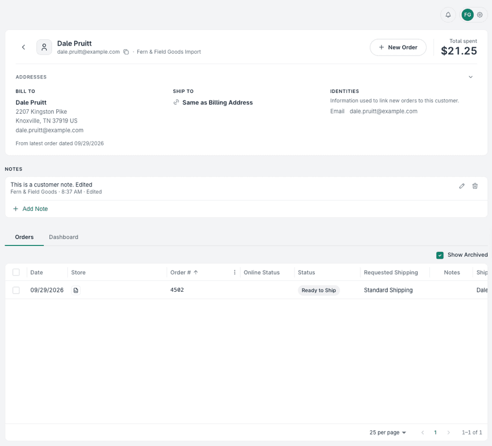Click the 1–1 of 1 pagination count
Viewport: 492px width, 446px height.
point(472,433)
